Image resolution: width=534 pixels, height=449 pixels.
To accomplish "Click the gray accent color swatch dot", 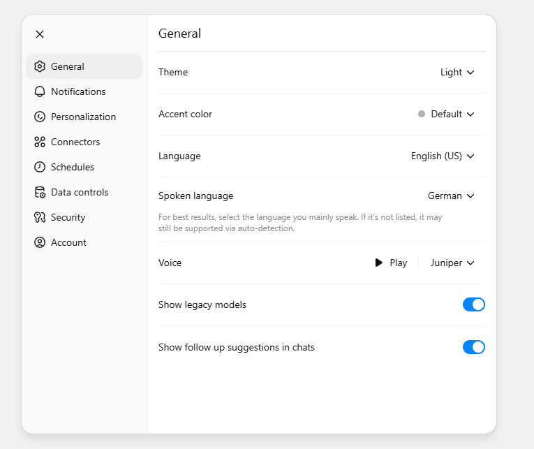I will [422, 114].
